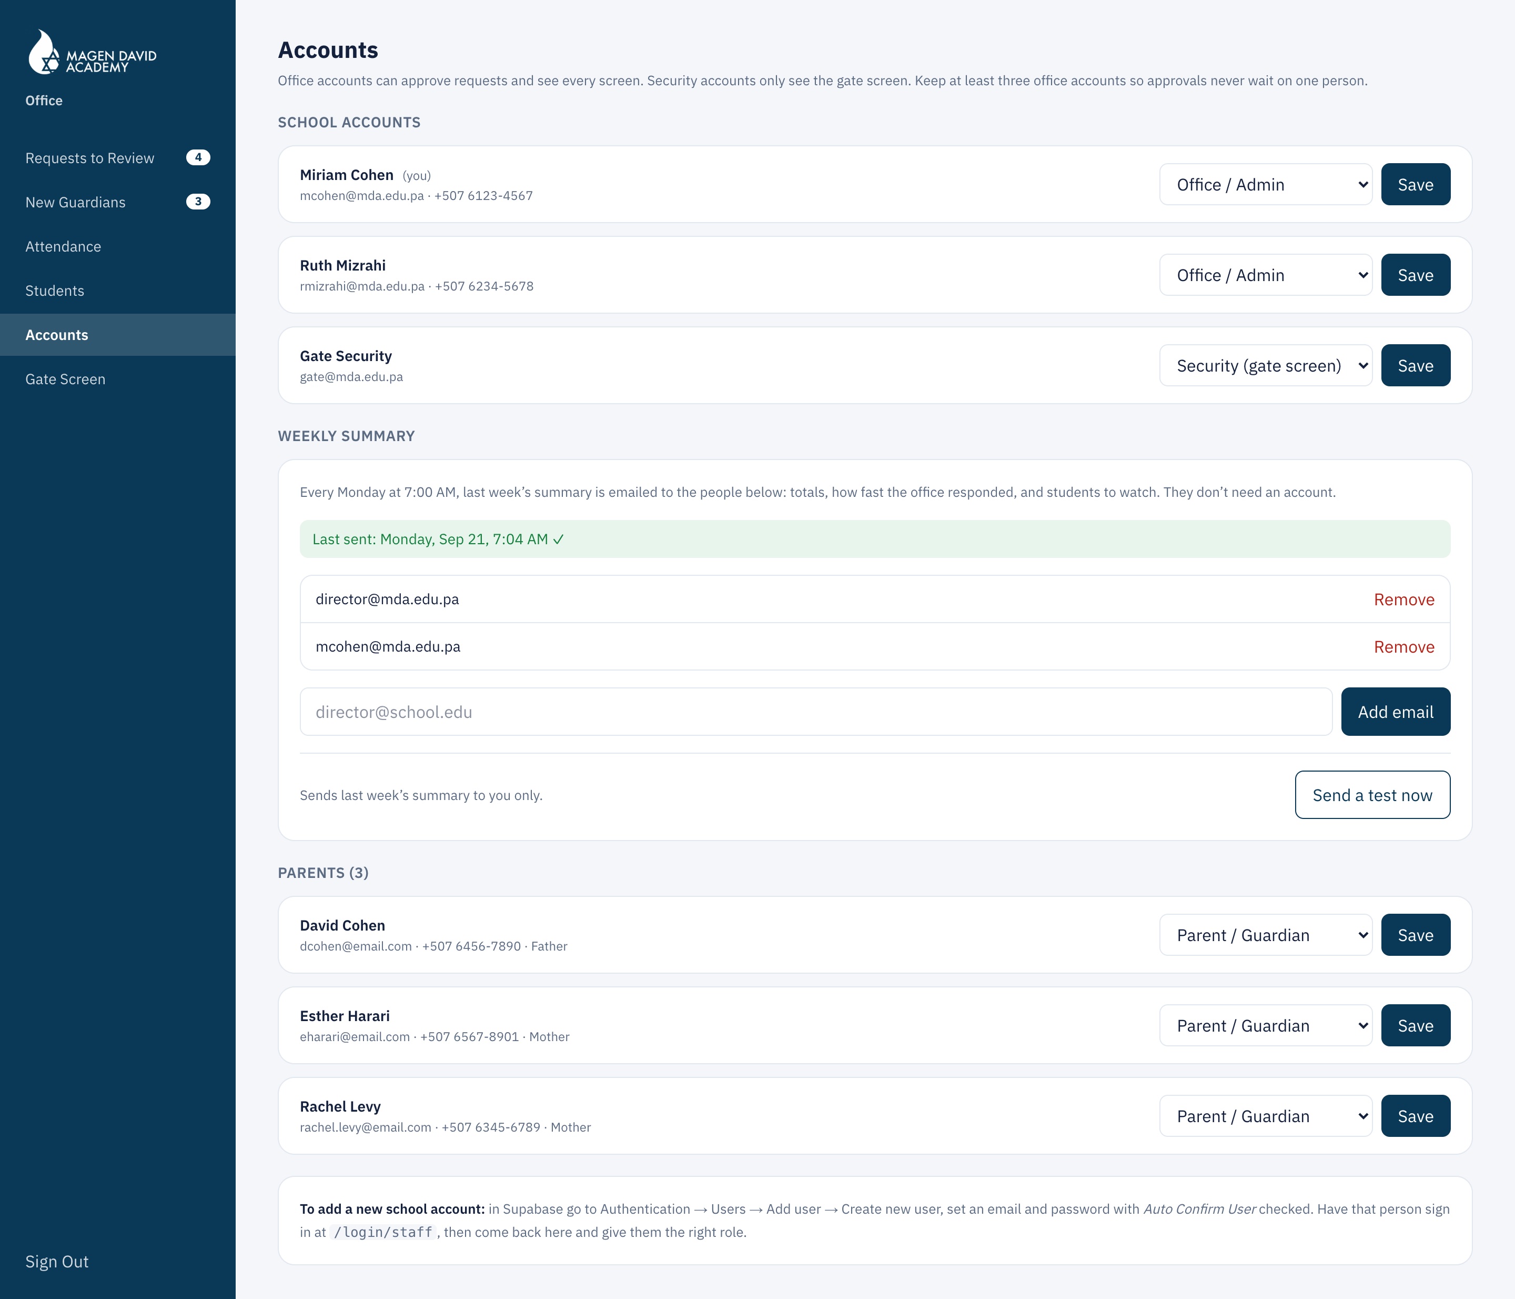This screenshot has width=1515, height=1299.
Task: Click gate@mda.edu.pa email text
Action: (352, 377)
